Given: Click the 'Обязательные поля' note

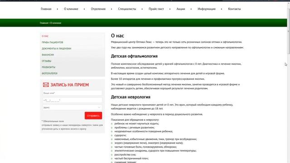Looking at the screenshot, I should point(53,121).
